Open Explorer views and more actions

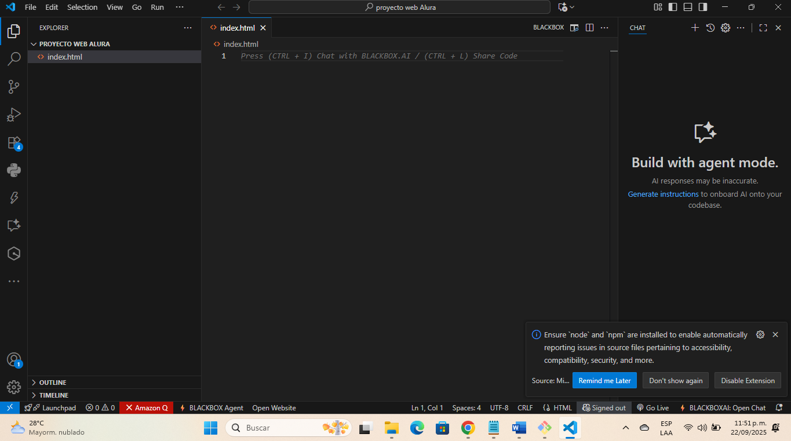point(187,28)
